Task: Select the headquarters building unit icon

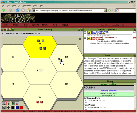Action: point(4,103)
